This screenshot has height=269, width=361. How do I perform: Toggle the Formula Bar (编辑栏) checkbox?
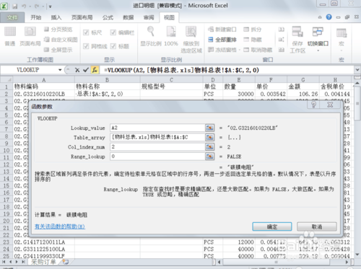tap(113, 32)
